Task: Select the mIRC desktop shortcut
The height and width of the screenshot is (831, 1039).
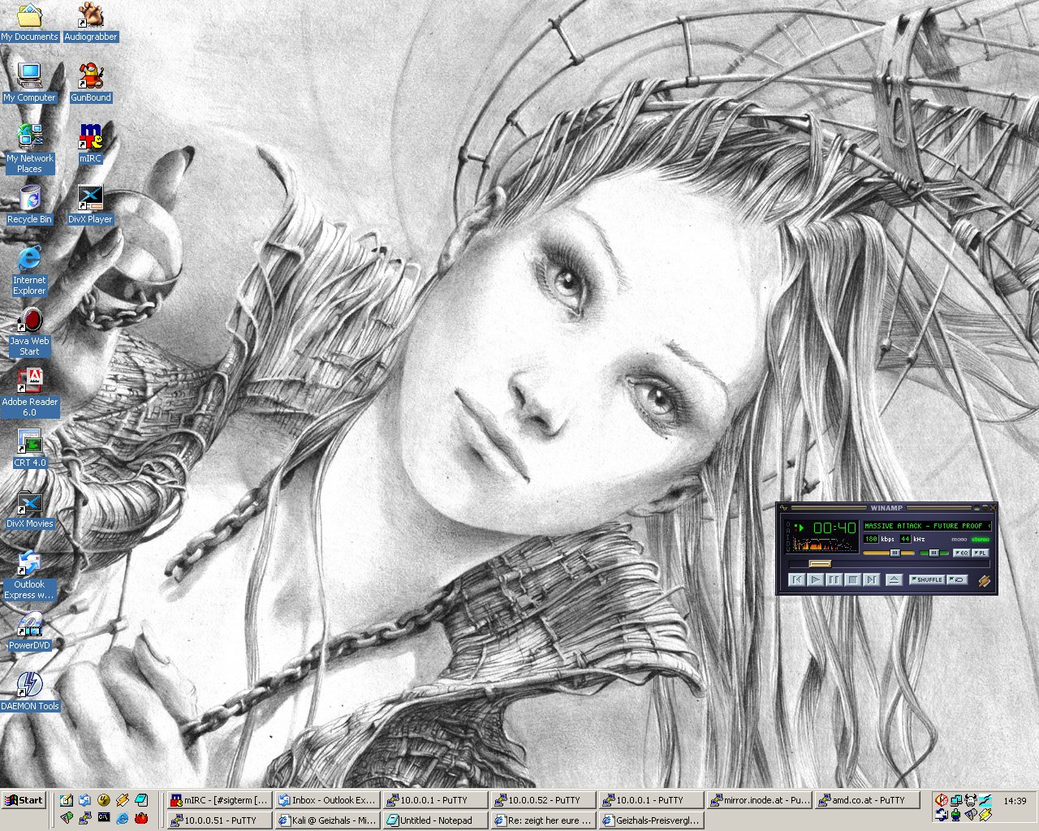Action: click(90, 143)
